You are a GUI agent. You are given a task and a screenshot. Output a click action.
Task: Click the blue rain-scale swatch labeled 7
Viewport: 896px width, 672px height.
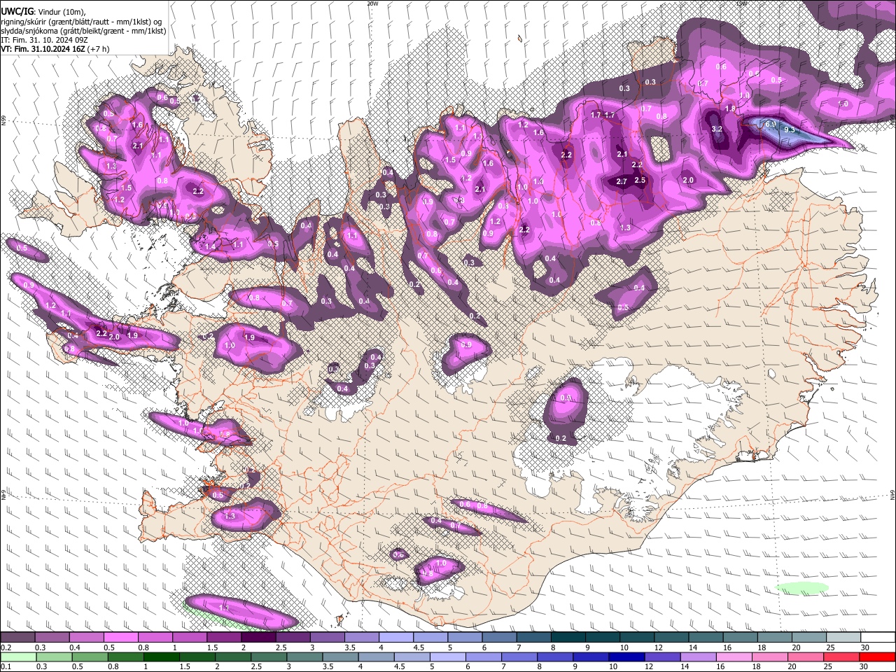[519, 657]
